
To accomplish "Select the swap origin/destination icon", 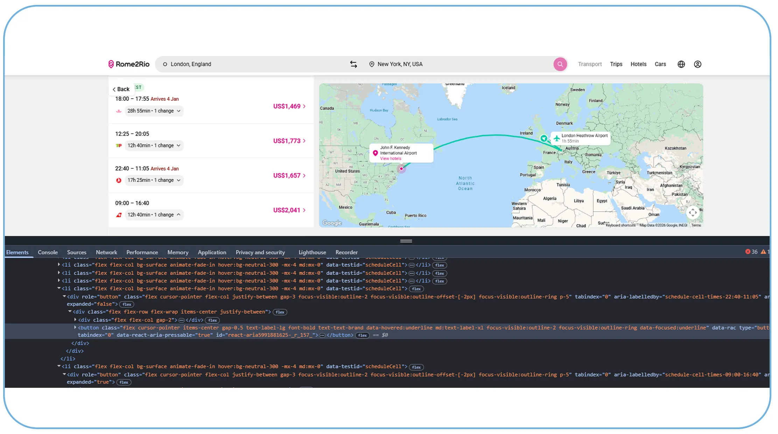I will point(353,64).
